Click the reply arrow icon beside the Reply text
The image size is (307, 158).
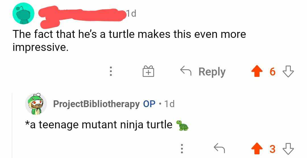tap(186, 71)
